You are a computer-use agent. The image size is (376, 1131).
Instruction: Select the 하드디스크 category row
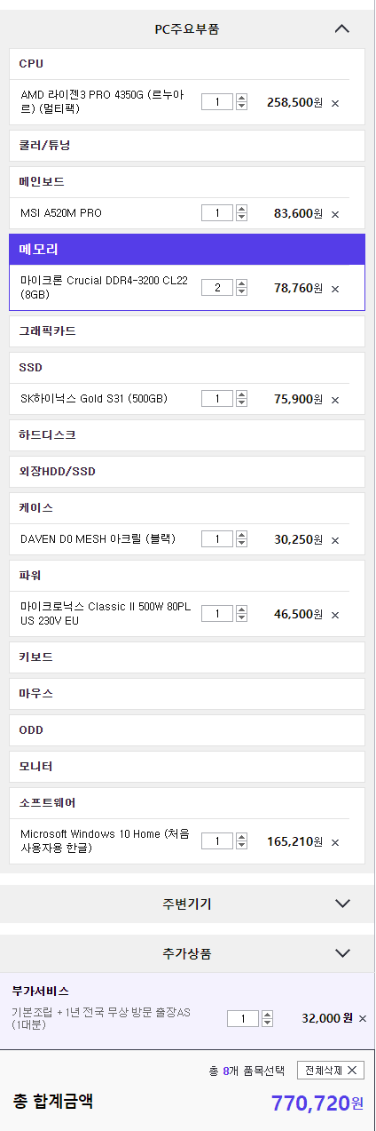click(187, 435)
